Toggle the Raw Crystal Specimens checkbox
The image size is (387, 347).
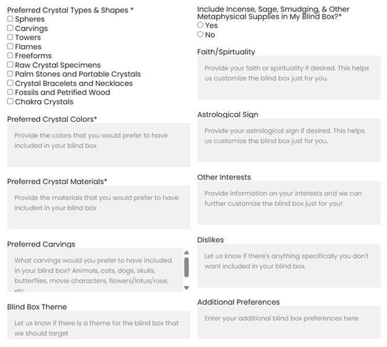10,65
